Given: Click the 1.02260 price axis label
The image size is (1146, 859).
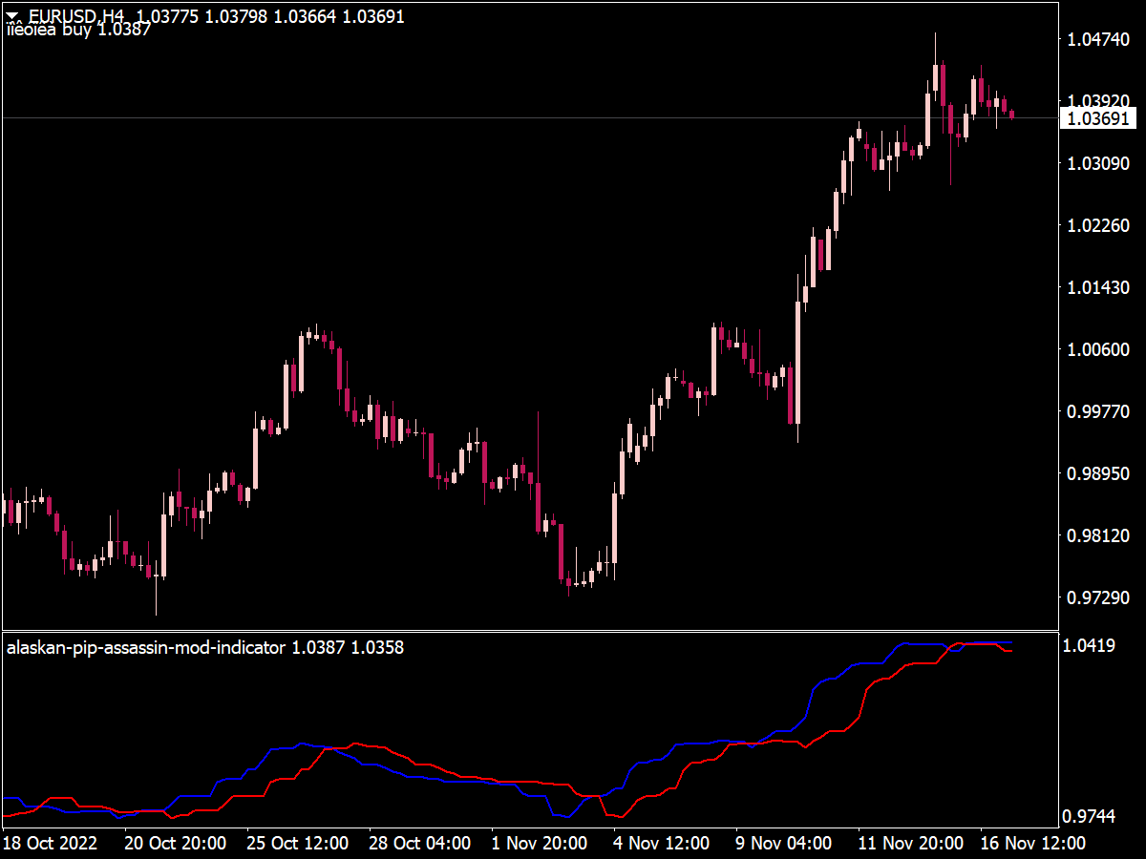Looking at the screenshot, I should (1097, 225).
